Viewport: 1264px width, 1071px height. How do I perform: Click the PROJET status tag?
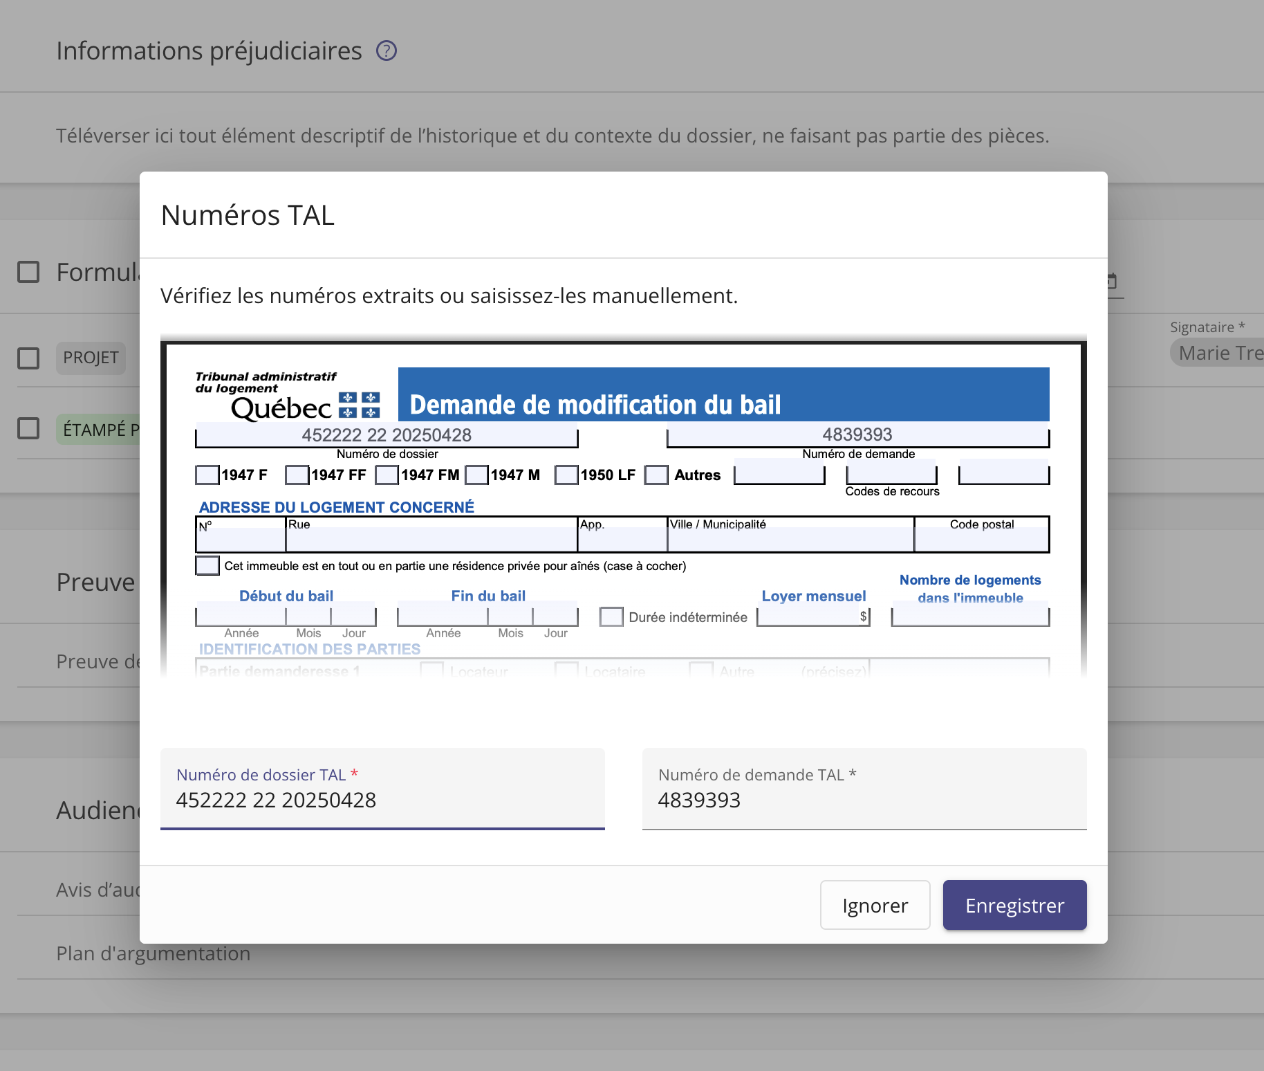pos(91,358)
